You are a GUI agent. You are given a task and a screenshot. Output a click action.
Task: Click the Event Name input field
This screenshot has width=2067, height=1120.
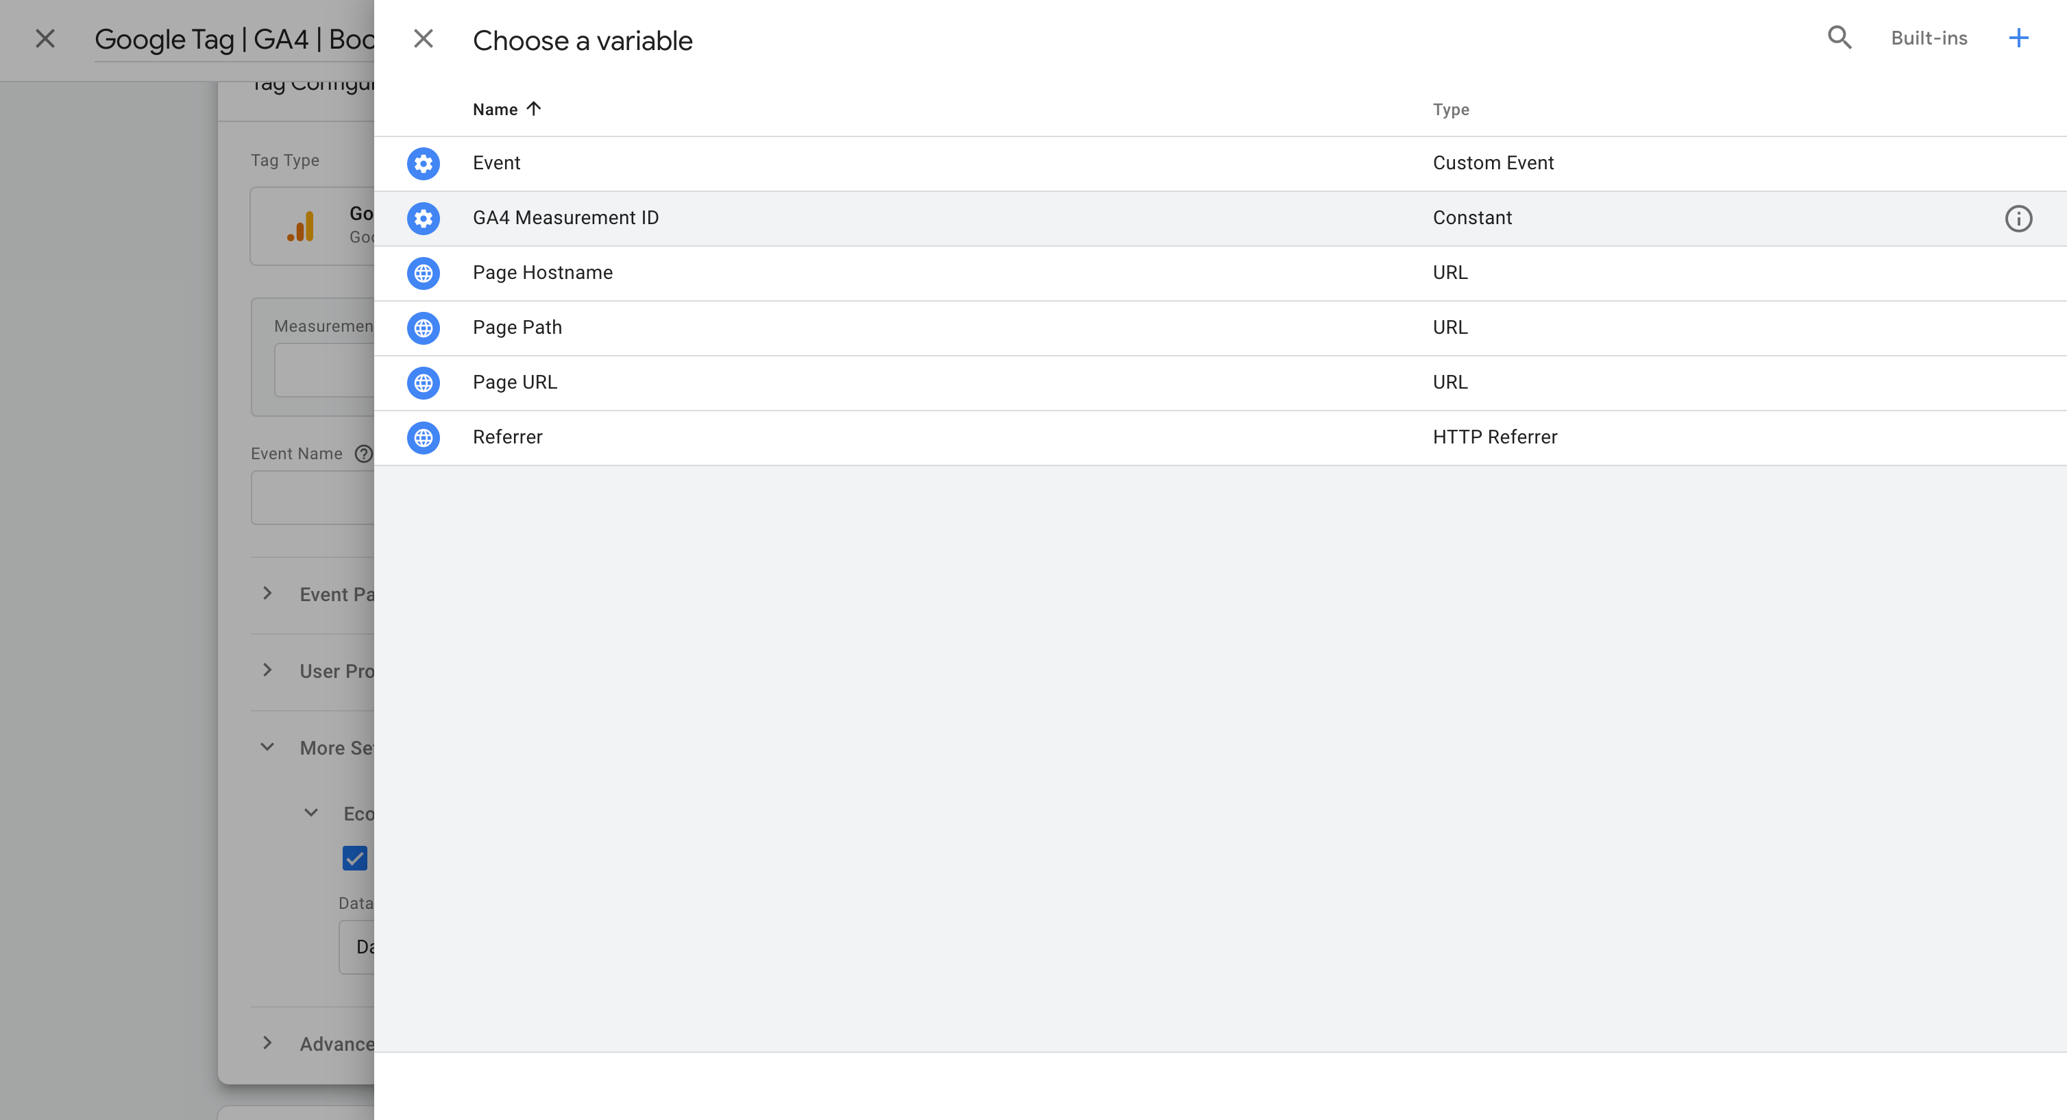click(x=313, y=498)
